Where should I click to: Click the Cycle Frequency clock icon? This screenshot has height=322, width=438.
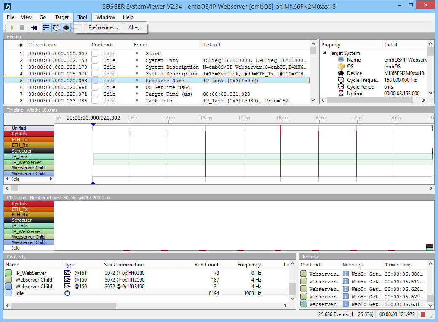tap(341, 80)
